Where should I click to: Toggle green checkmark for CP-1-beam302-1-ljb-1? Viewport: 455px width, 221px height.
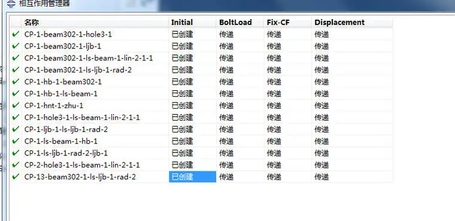[16, 46]
